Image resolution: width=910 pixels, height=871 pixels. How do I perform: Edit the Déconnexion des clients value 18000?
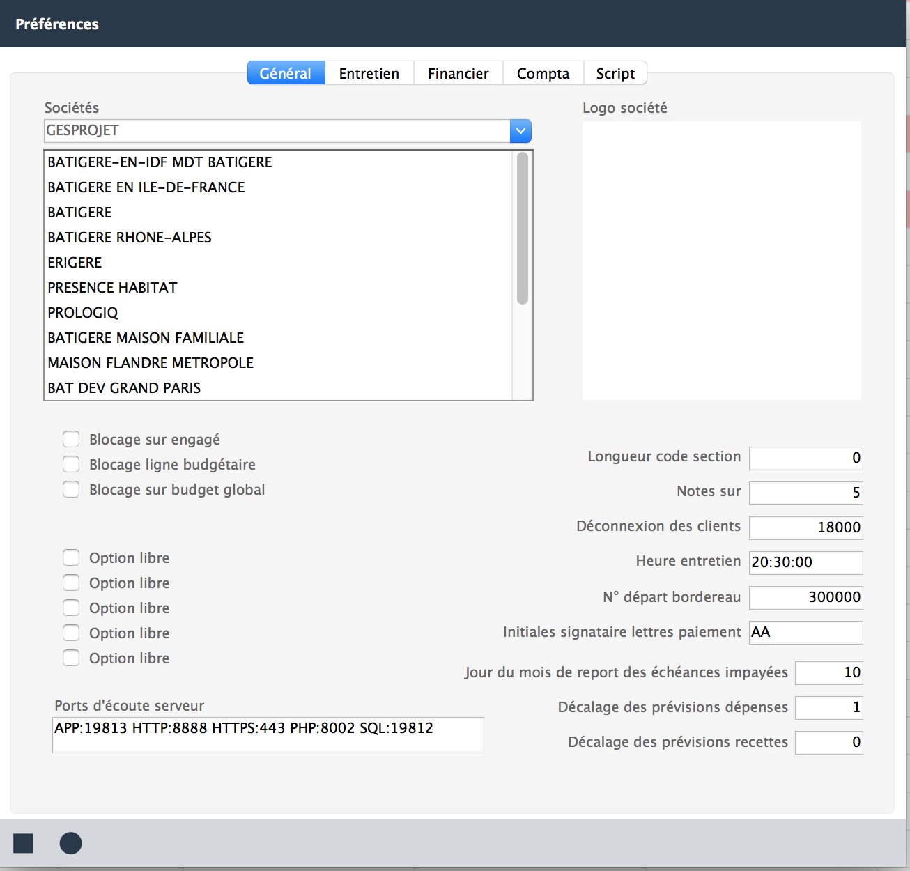point(806,527)
